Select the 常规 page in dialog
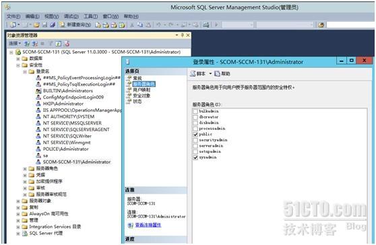The height and width of the screenshot is (245, 376). pyautogui.click(x=137, y=78)
